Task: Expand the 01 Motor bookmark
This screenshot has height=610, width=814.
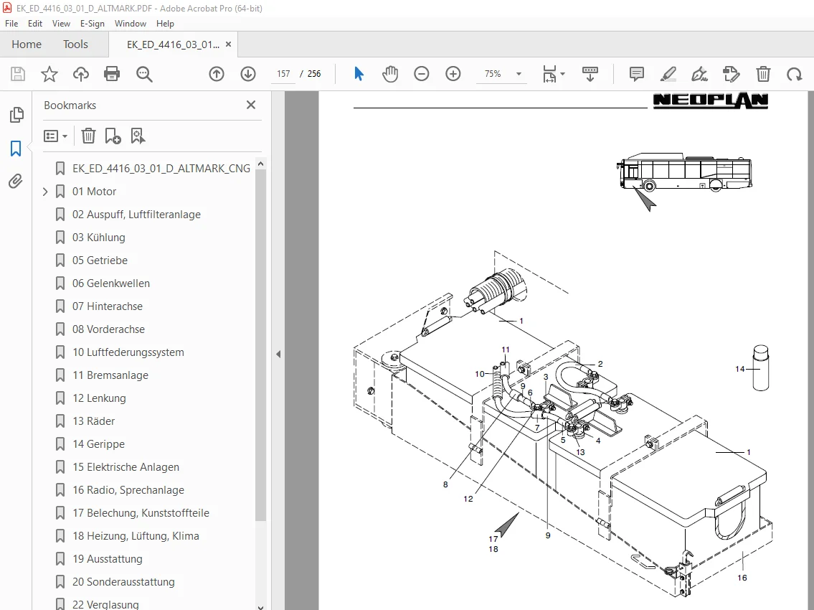Action: pos(45,192)
